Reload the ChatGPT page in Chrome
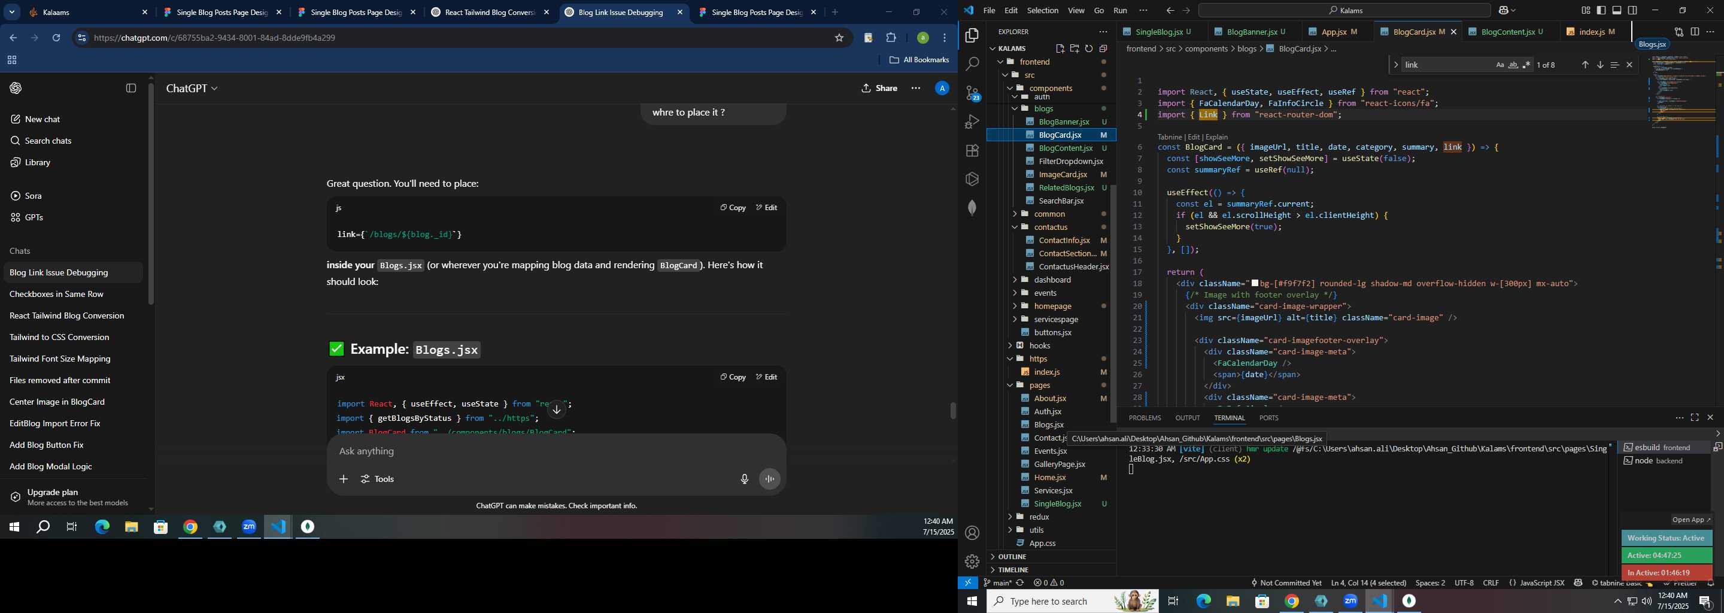Screen dimensions: 1724x613 coord(57,38)
